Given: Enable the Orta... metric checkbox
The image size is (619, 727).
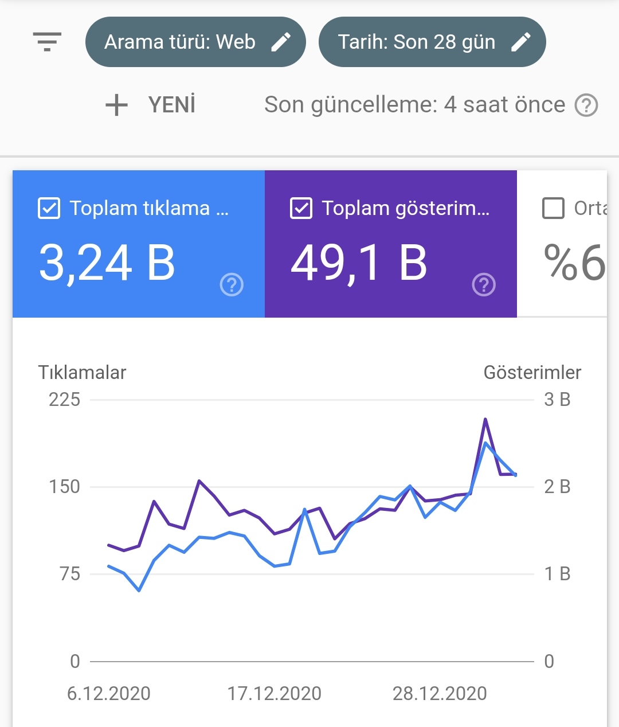Looking at the screenshot, I should click(553, 208).
